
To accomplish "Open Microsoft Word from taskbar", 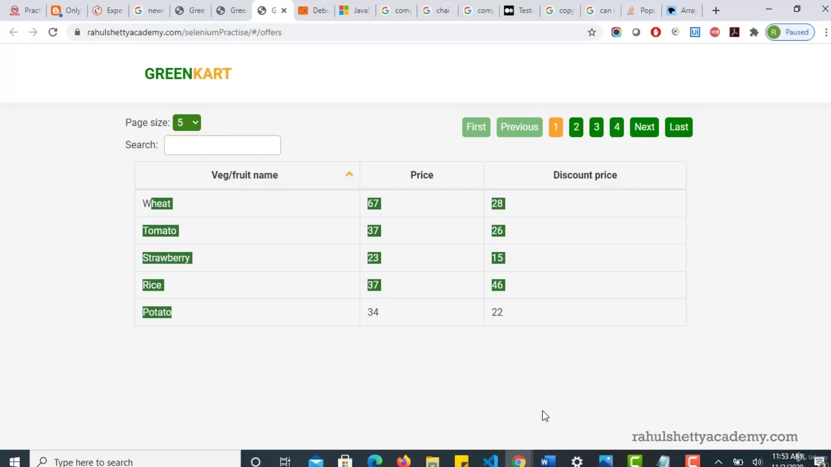I will pos(548,461).
